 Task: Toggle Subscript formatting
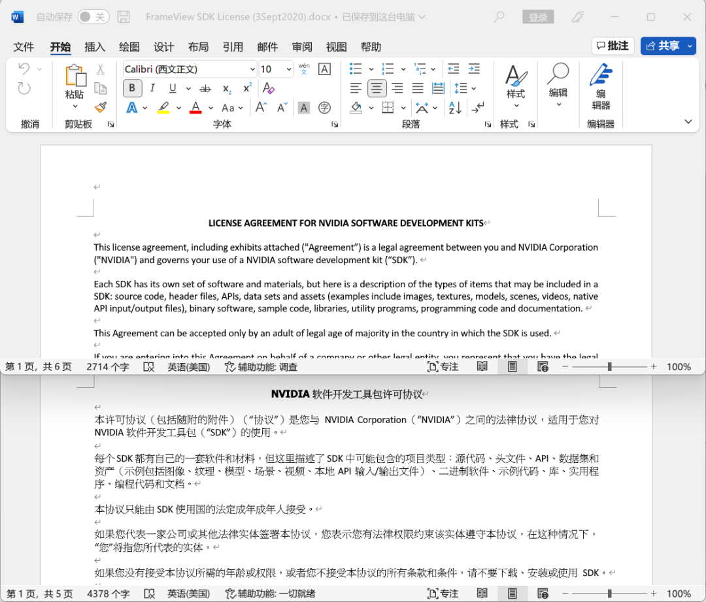point(227,89)
